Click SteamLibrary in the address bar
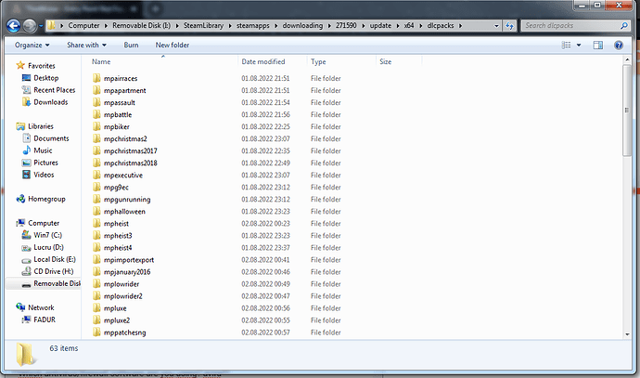Viewport: 640px width, 378px height. click(x=203, y=25)
